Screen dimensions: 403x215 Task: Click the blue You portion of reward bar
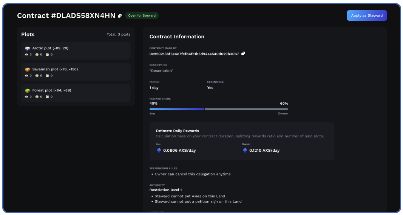(177, 109)
